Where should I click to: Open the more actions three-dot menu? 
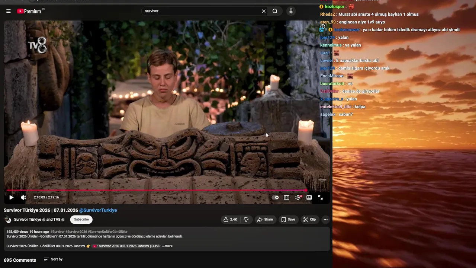click(x=325, y=220)
